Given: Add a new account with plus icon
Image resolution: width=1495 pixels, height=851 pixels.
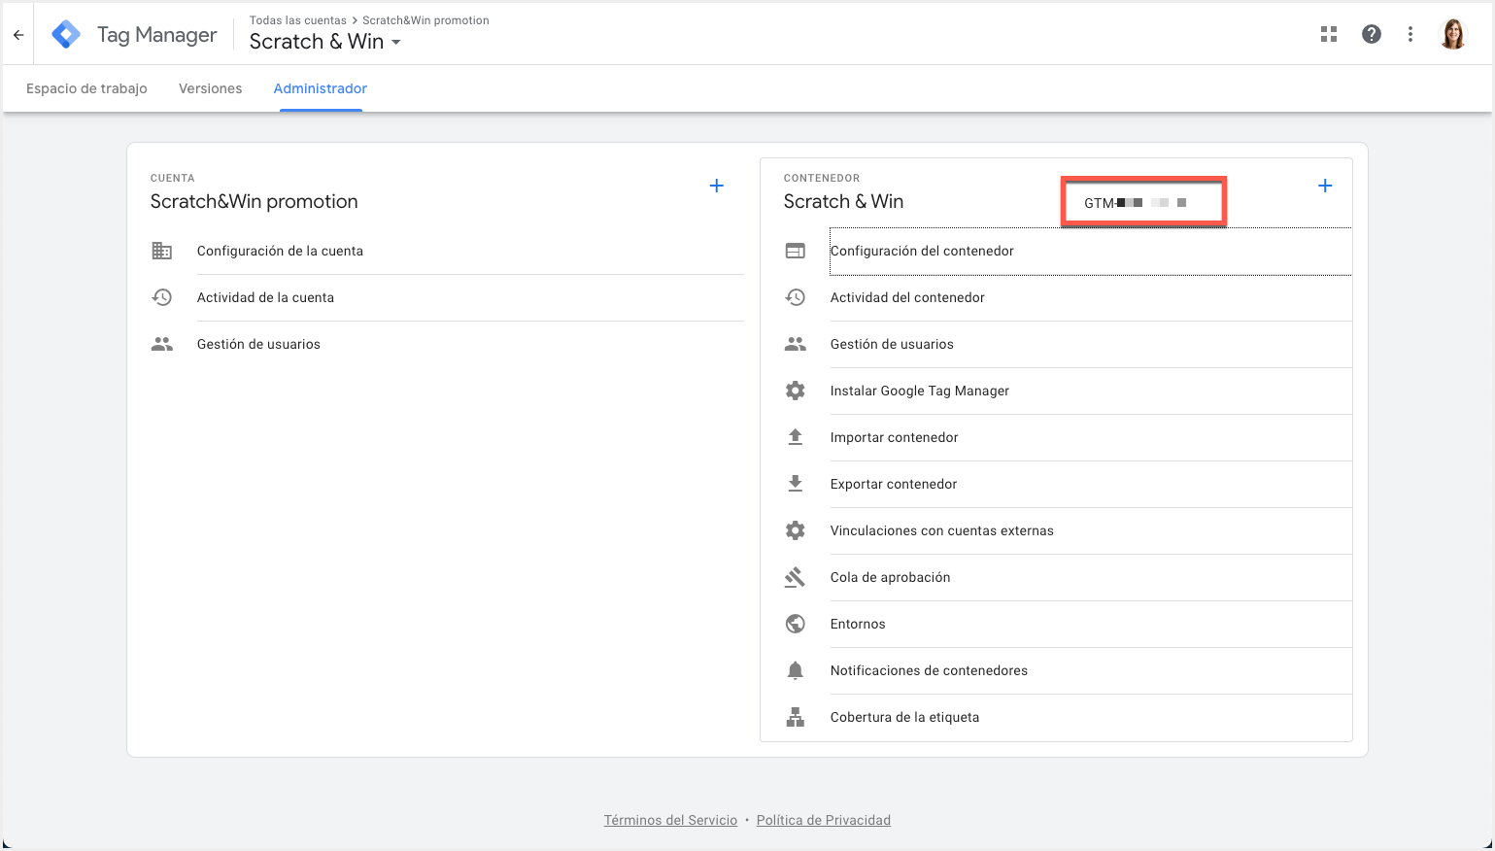Looking at the screenshot, I should (x=717, y=186).
